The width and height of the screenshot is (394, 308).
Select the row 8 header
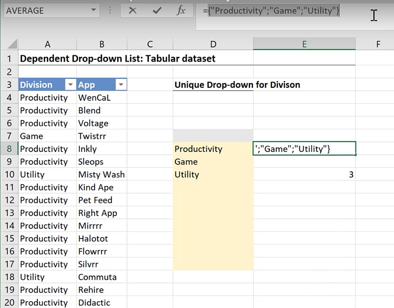click(9, 149)
